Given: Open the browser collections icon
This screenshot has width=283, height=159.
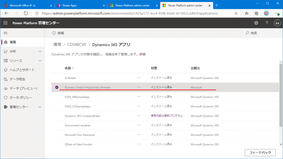Looking at the screenshot, I should pyautogui.click(x=256, y=13).
